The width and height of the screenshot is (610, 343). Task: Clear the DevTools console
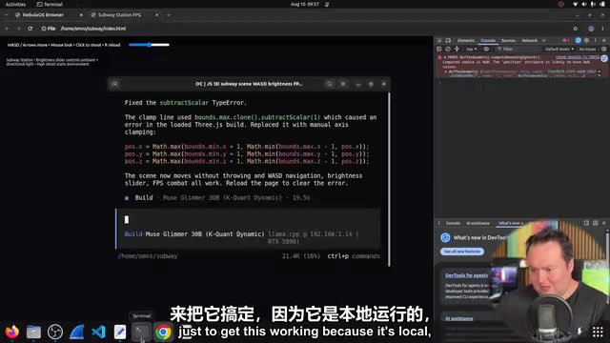pyautogui.click(x=448, y=49)
